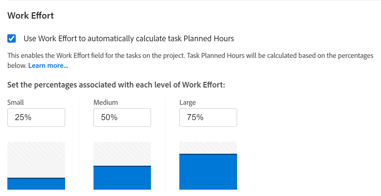This screenshot has height=196, width=381.
Task: Click the dark top edge of the Medium bar fill
Action: [x=122, y=166]
